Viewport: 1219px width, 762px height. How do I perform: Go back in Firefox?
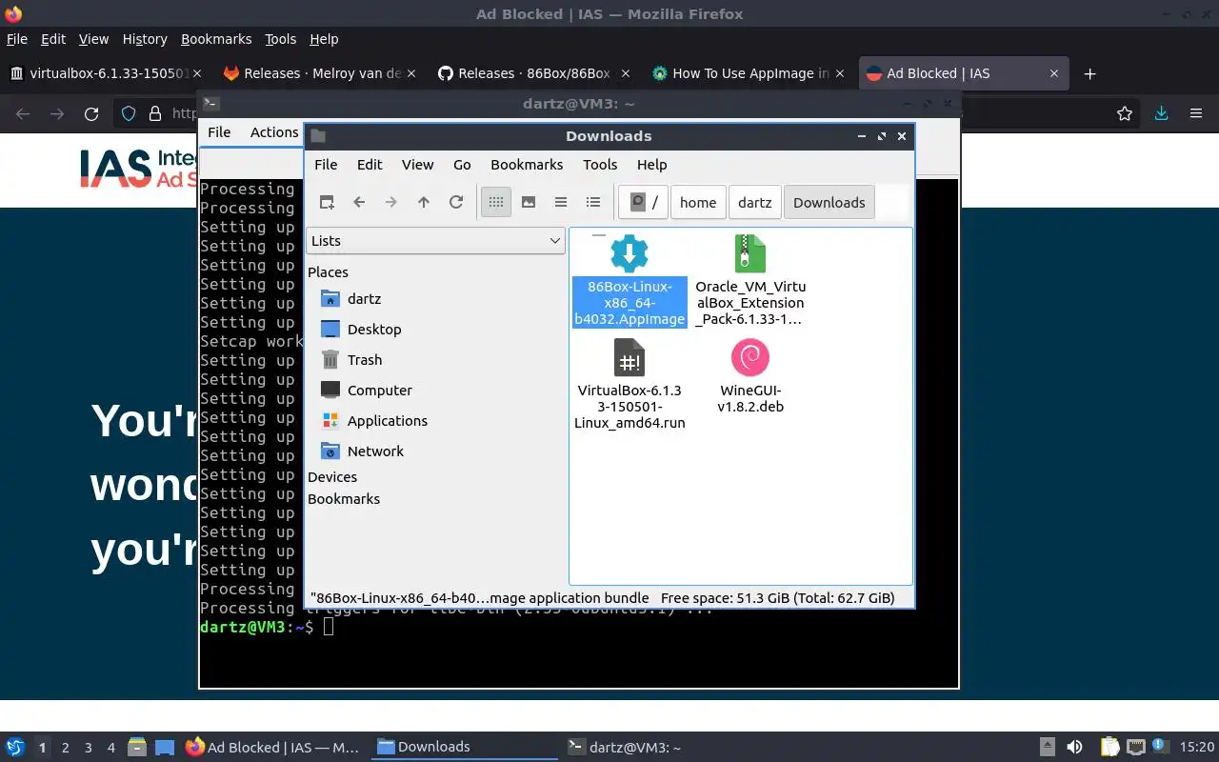(x=23, y=114)
